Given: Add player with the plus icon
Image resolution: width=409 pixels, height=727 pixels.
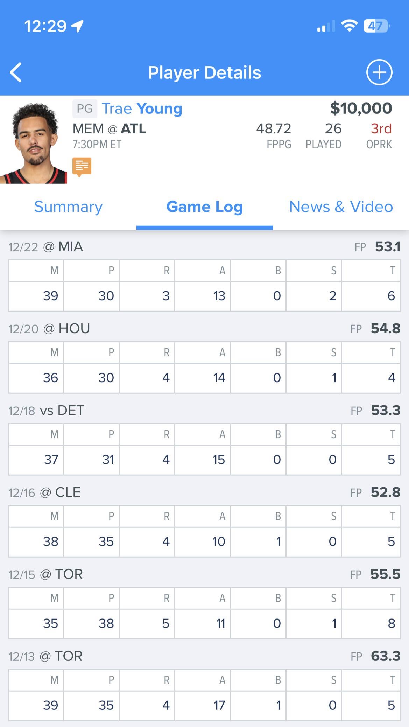Looking at the screenshot, I should pos(379,72).
